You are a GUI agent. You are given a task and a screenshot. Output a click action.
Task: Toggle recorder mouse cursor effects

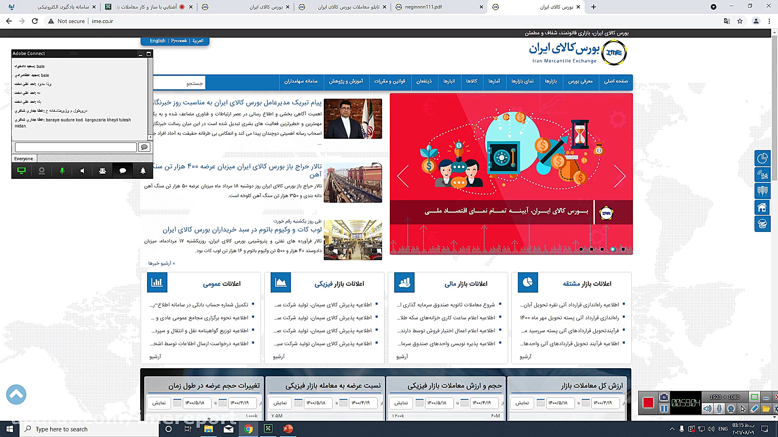pos(743,409)
